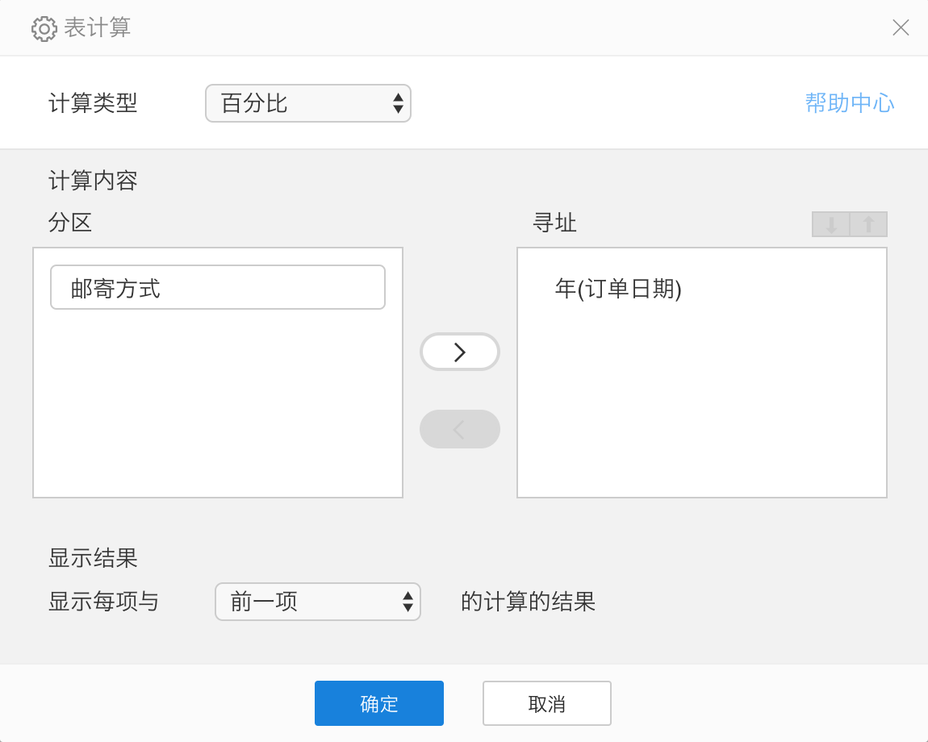This screenshot has height=742, width=928.
Task: Cancel with the 取消 button
Action: click(546, 703)
